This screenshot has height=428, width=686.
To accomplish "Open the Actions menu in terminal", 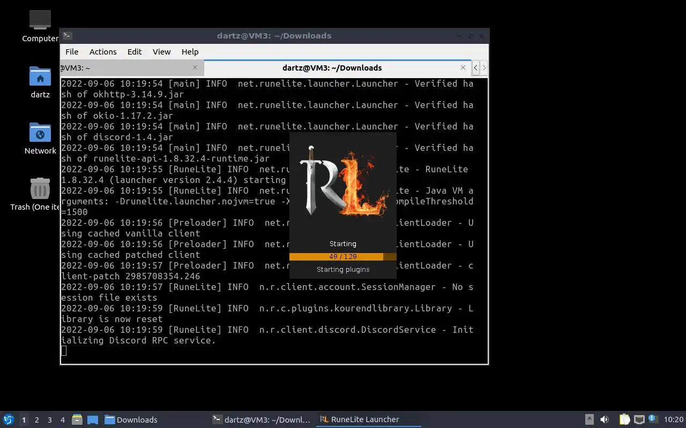I will click(x=103, y=52).
